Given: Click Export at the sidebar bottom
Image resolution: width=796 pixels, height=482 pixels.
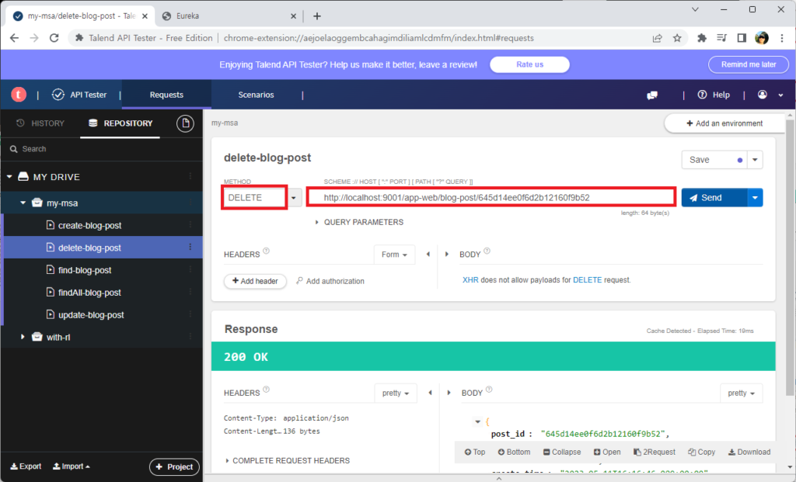Looking at the screenshot, I should point(26,466).
